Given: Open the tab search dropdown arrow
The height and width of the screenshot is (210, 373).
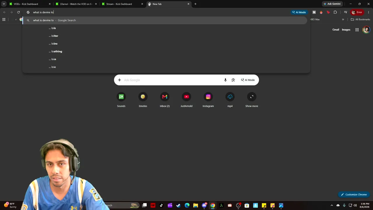Looking at the screenshot, I should click(4, 4).
